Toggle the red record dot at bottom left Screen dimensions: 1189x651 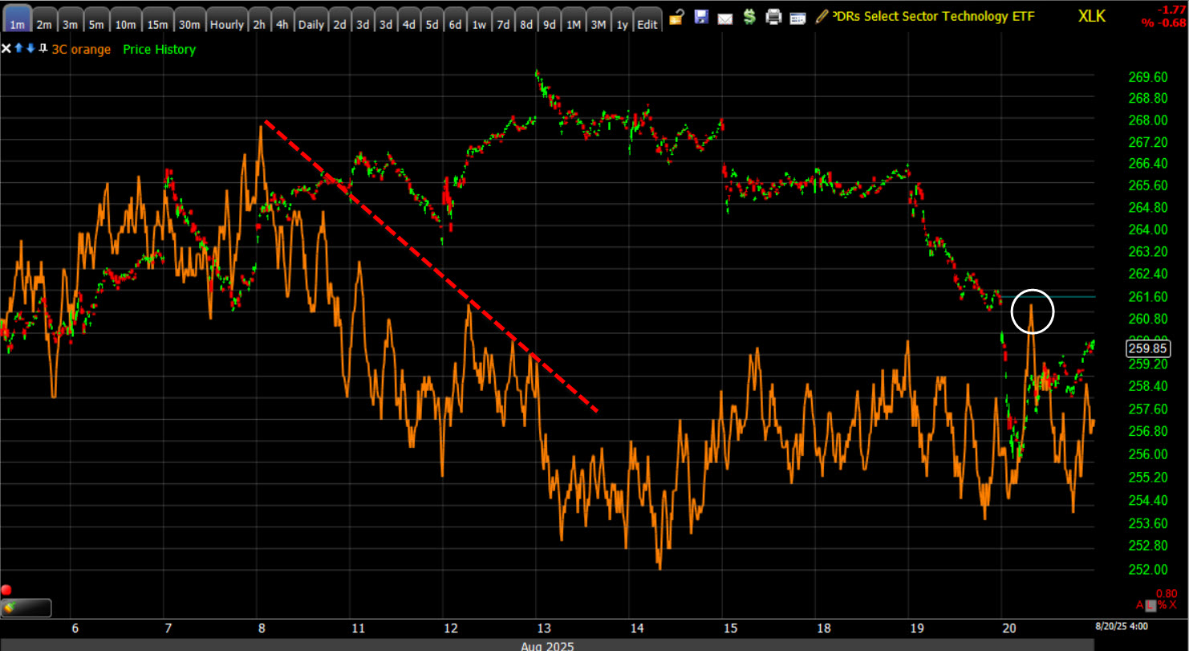(x=7, y=590)
